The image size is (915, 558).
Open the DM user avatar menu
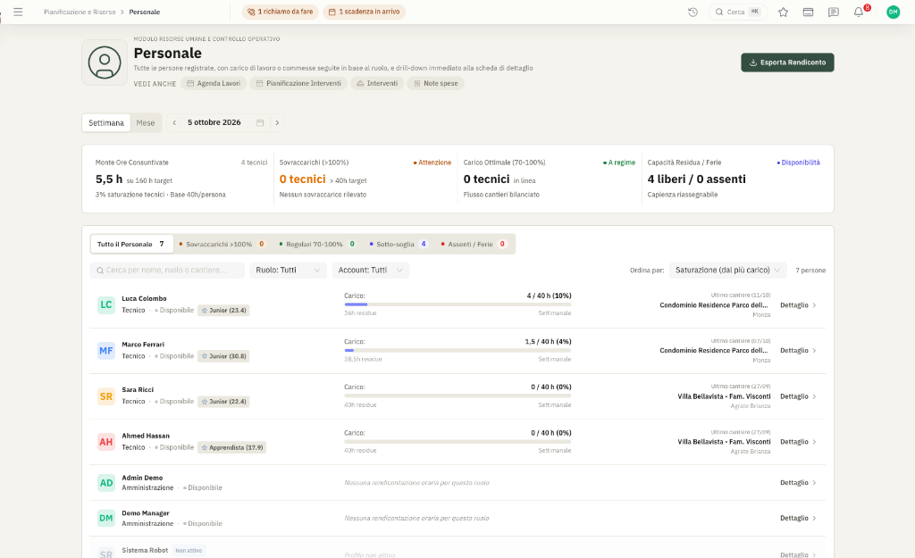(x=893, y=12)
